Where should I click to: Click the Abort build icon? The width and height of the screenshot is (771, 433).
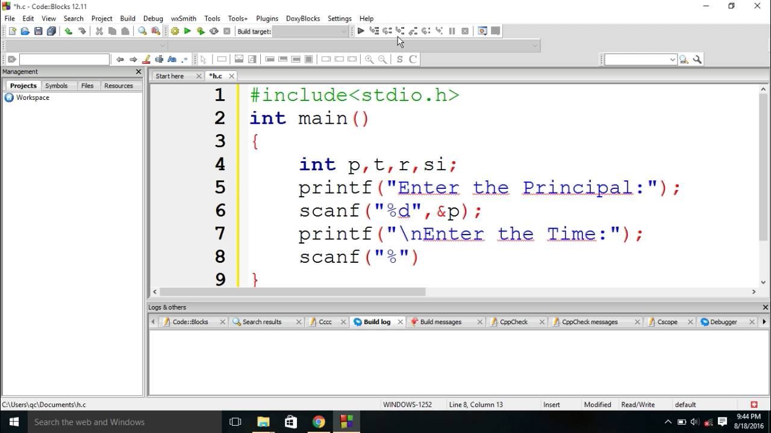click(x=227, y=31)
